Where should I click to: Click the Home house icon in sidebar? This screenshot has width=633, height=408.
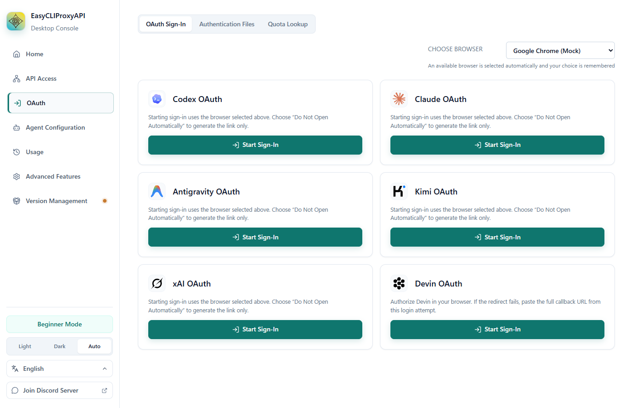coord(16,54)
